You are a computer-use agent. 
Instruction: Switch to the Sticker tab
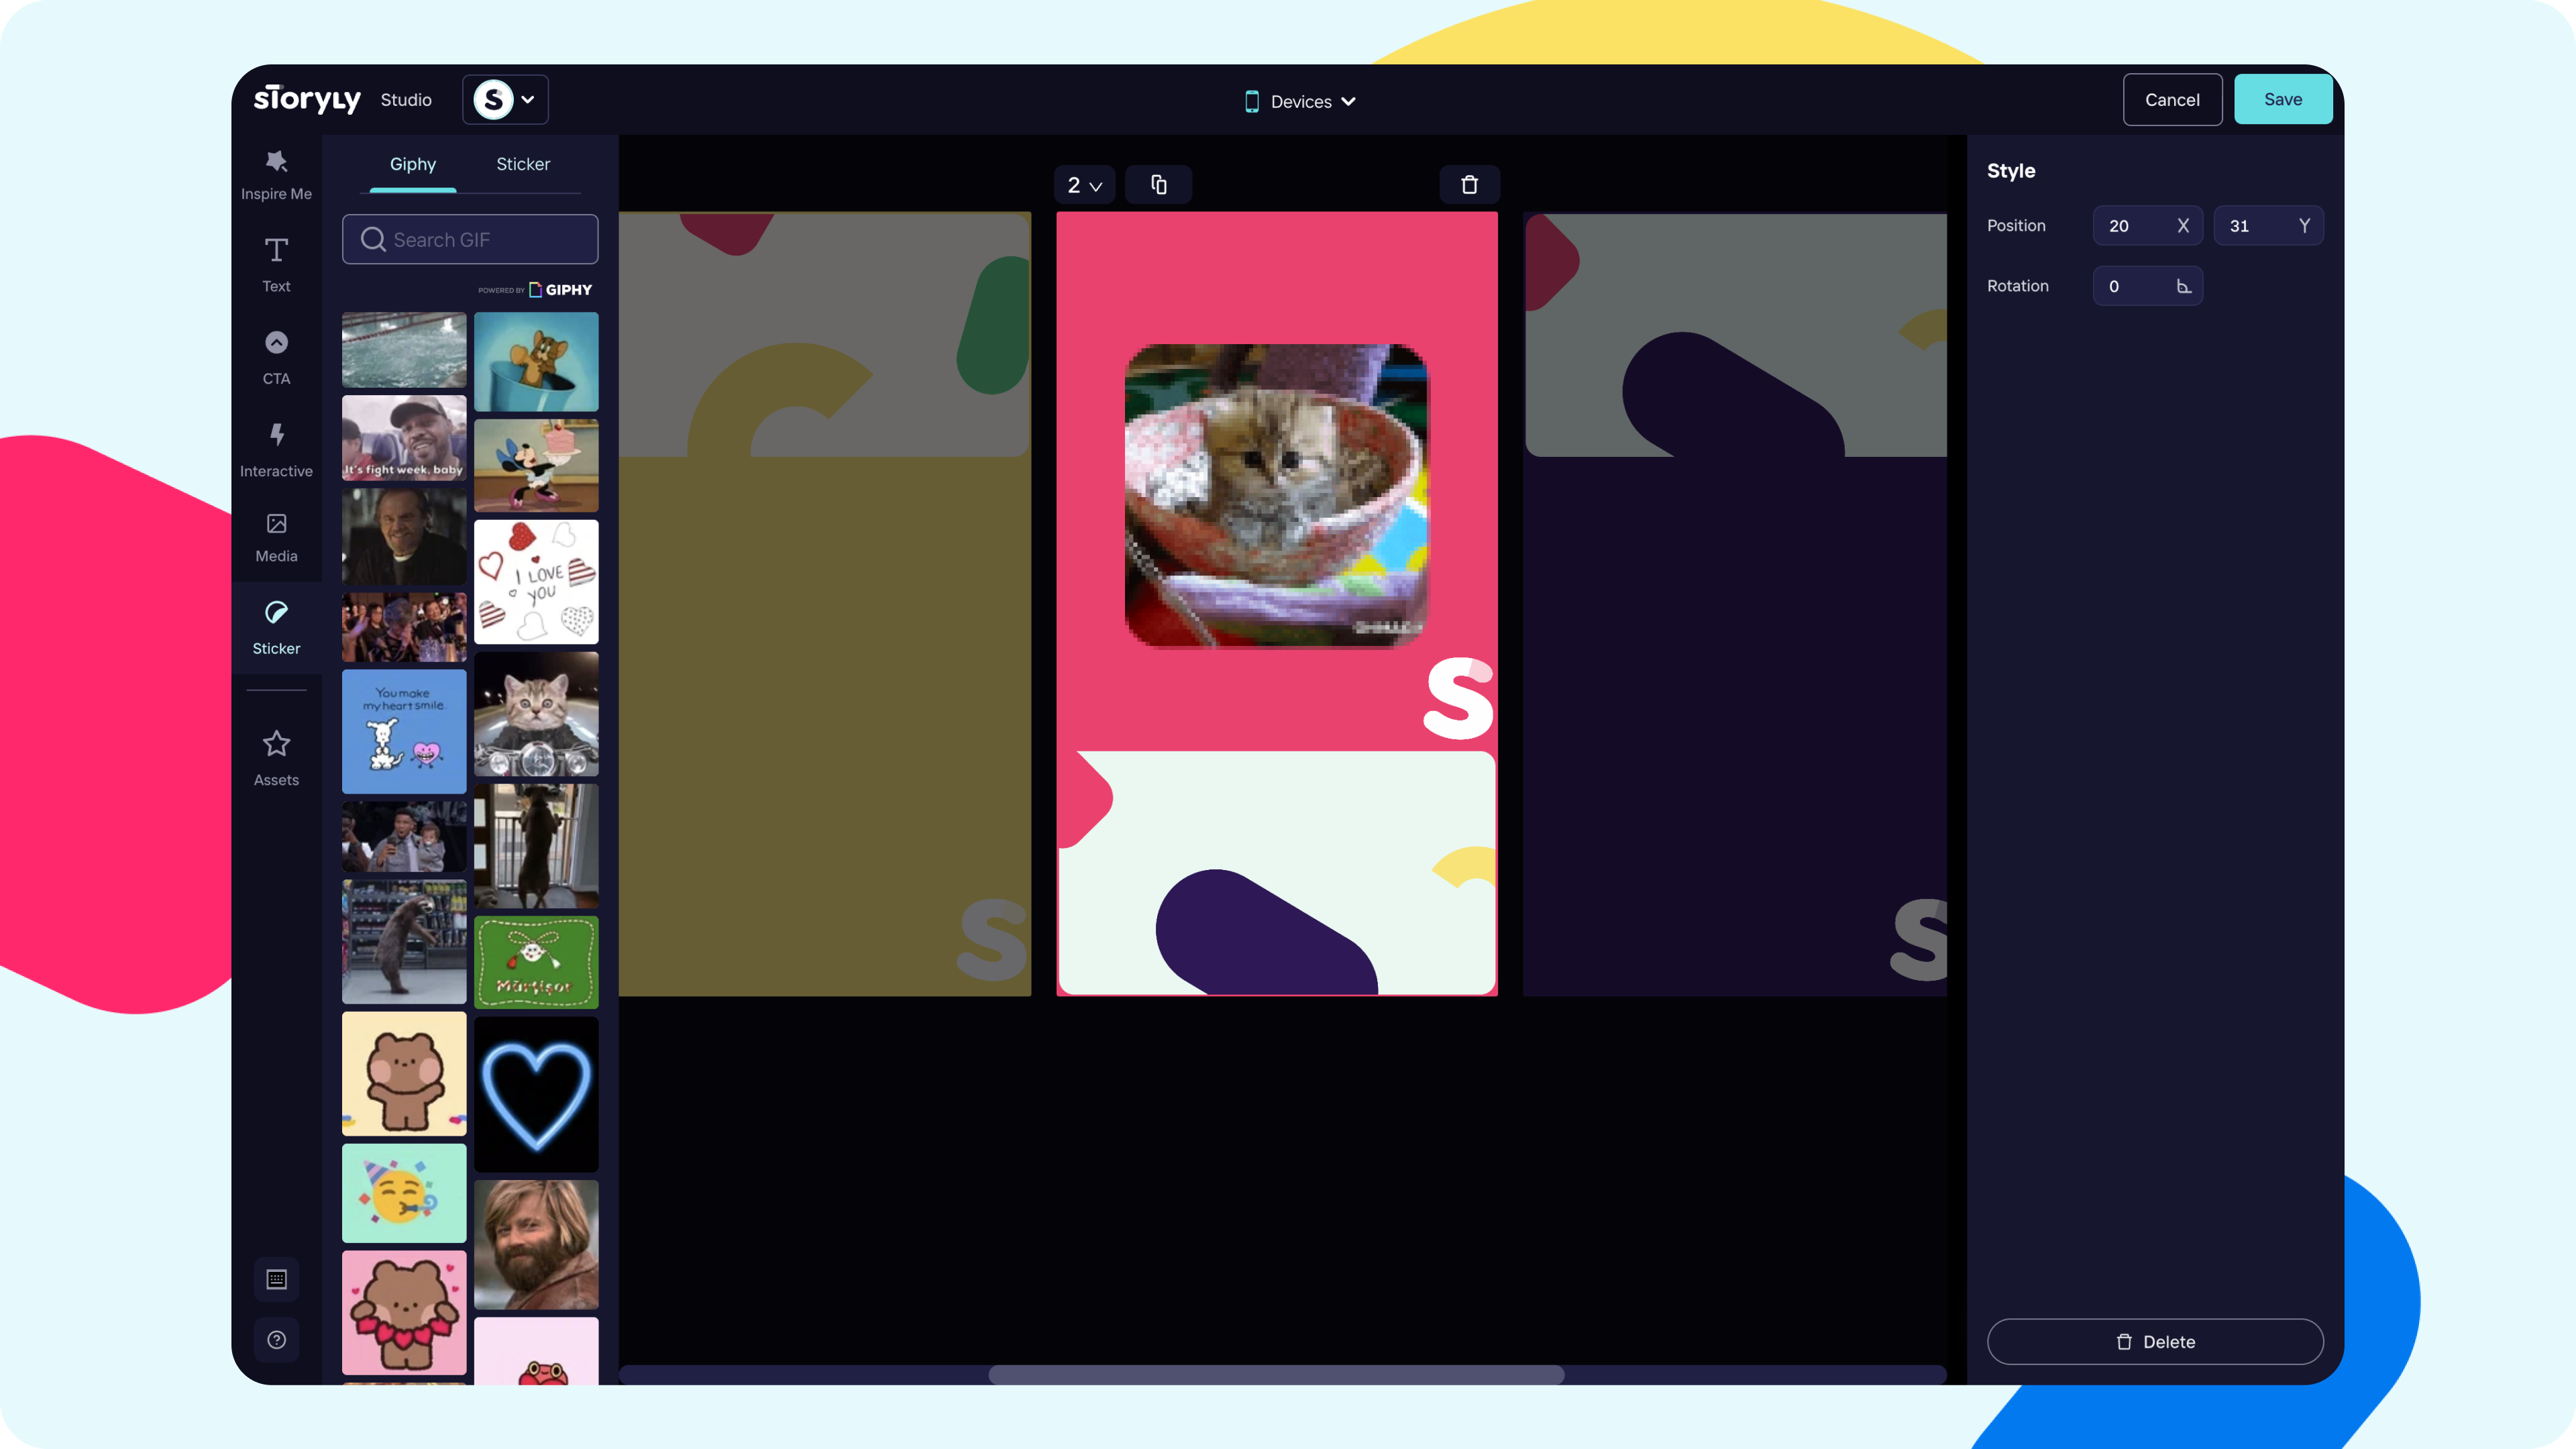(x=523, y=164)
